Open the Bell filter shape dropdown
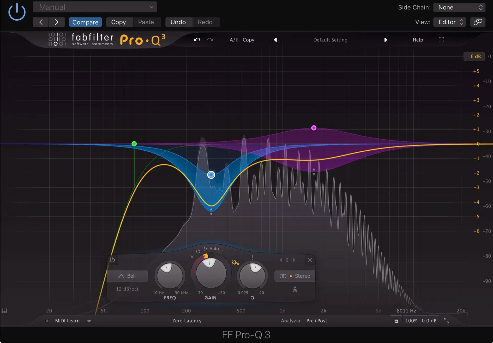The image size is (493, 343). pos(128,276)
